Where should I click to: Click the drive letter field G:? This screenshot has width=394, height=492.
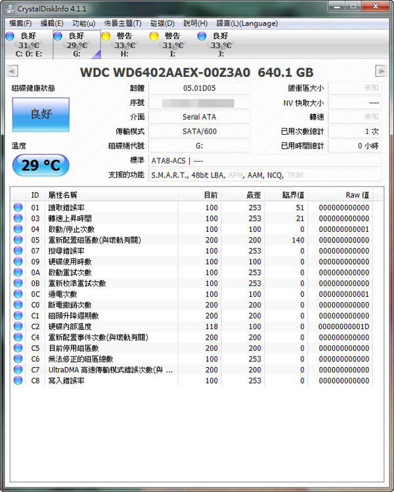(199, 146)
